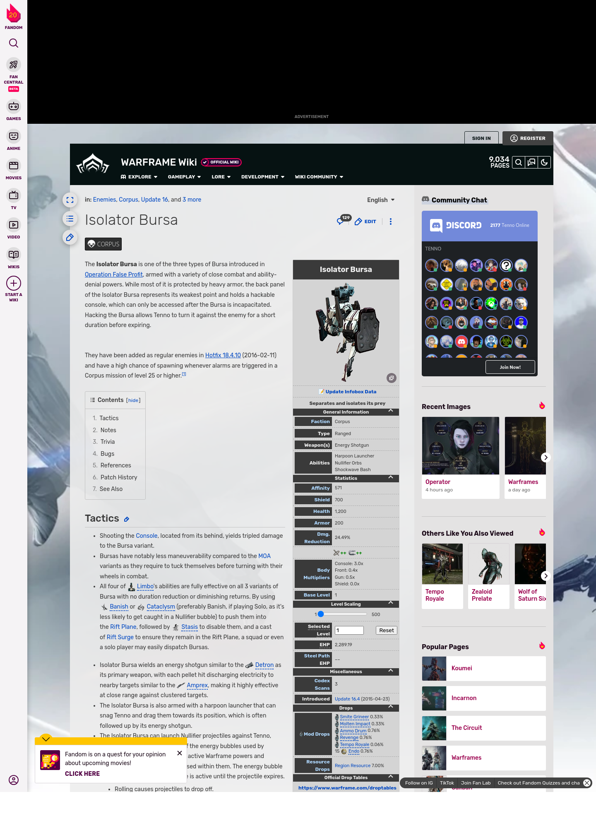Open more page actions kebab menu
This screenshot has width=596, height=828.
tap(391, 221)
